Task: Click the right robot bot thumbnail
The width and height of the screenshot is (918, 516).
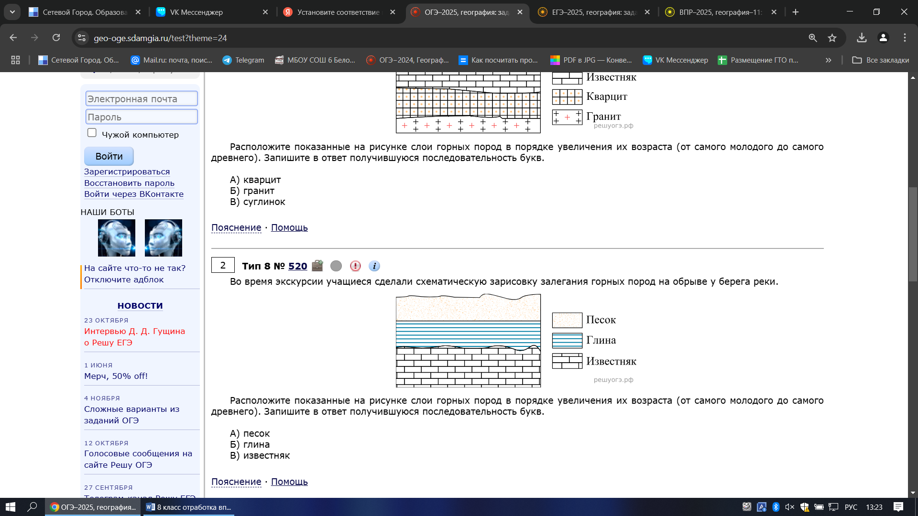Action: pyautogui.click(x=164, y=238)
